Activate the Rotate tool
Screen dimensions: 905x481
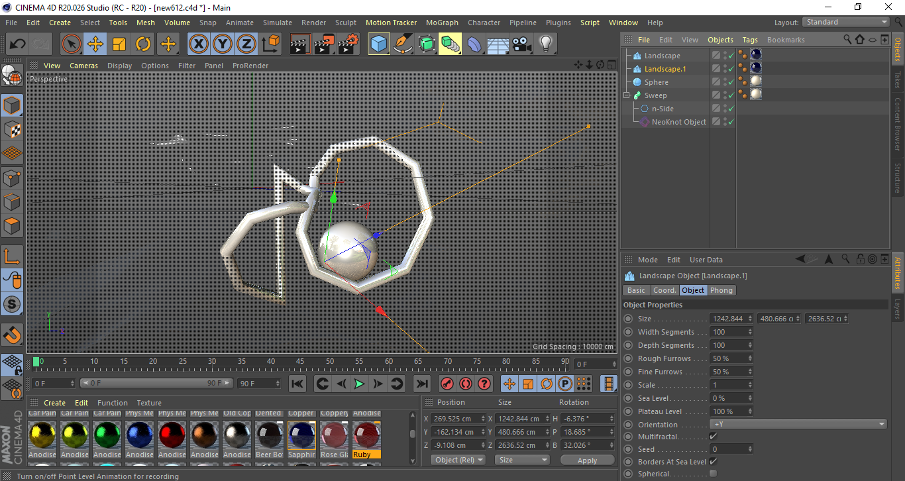(143, 44)
